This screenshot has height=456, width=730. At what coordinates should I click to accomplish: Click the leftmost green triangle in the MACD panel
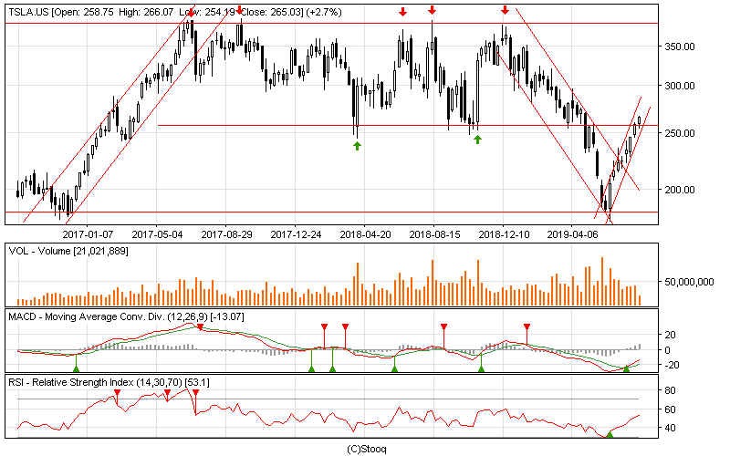[x=77, y=369]
